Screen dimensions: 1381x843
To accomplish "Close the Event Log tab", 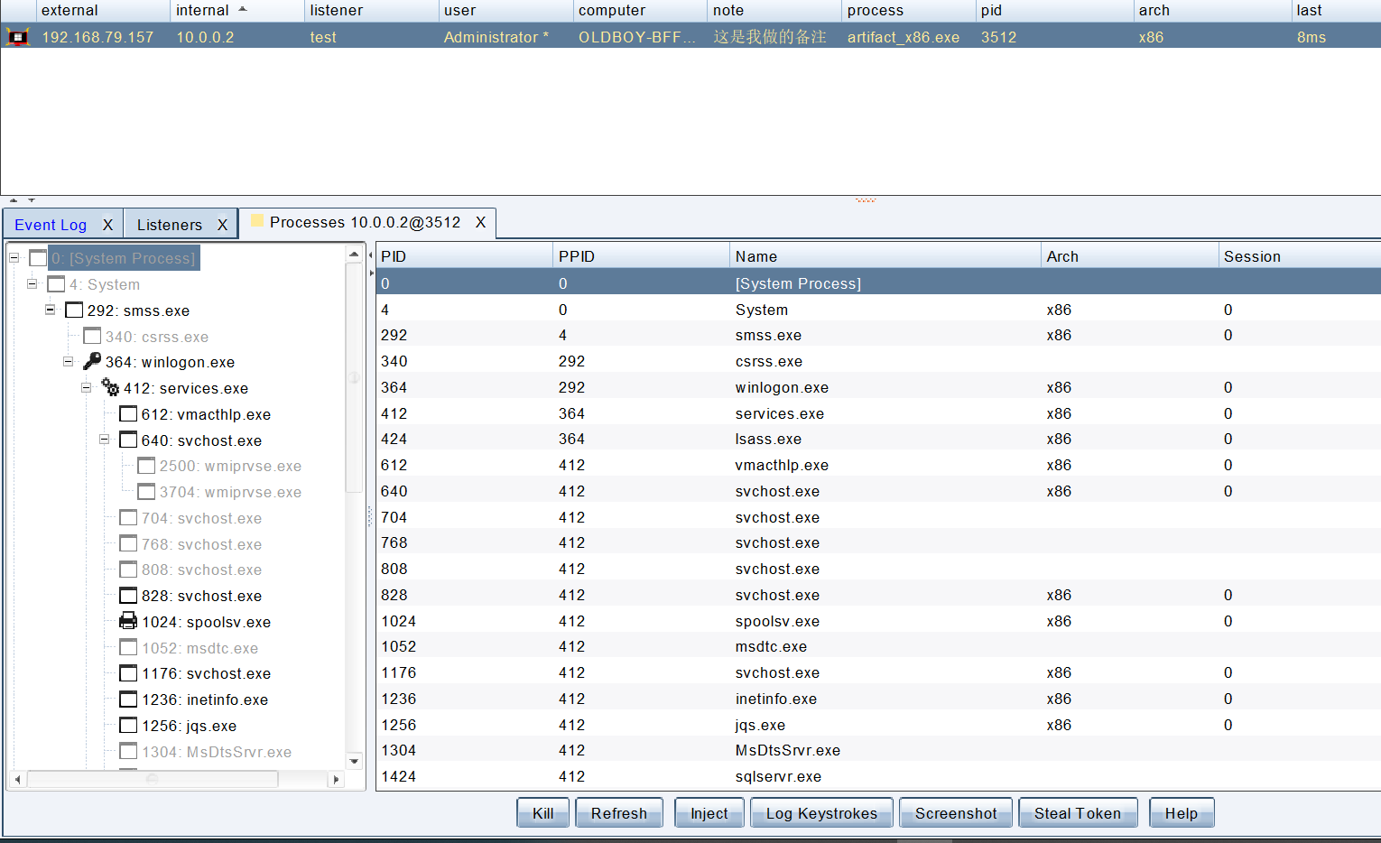I will coord(107,225).
